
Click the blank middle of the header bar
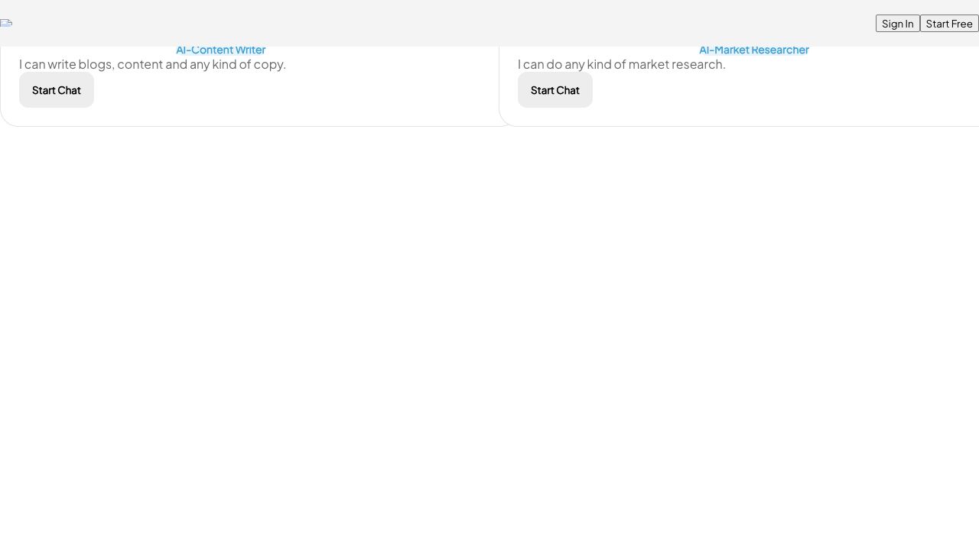click(459, 23)
